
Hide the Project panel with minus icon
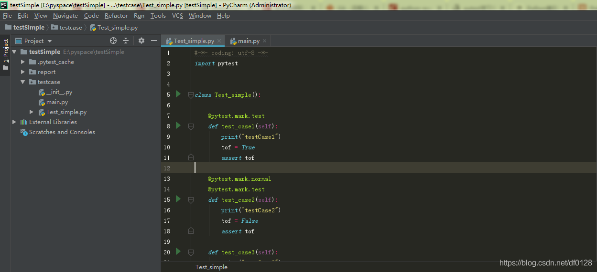click(x=154, y=41)
